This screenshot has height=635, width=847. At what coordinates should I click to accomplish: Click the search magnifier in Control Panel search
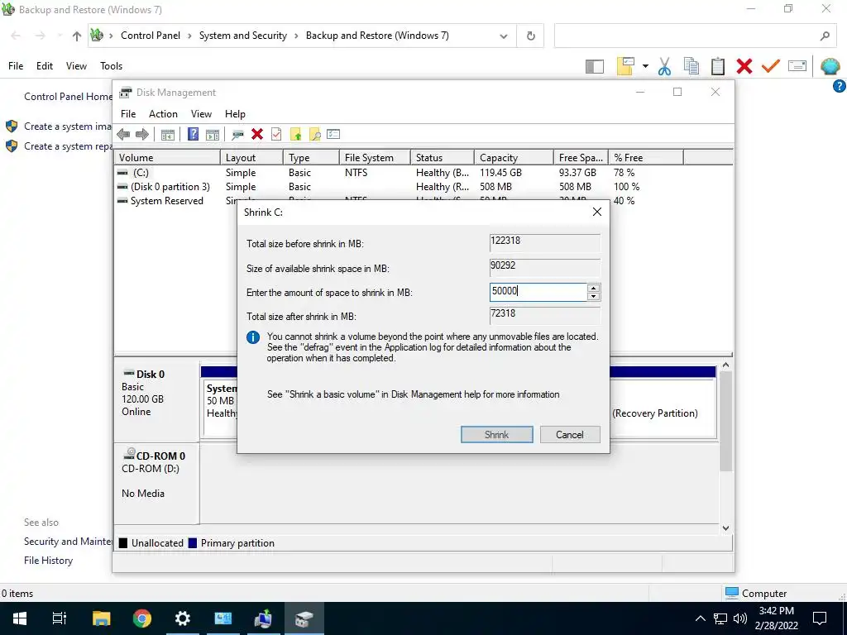coord(825,36)
